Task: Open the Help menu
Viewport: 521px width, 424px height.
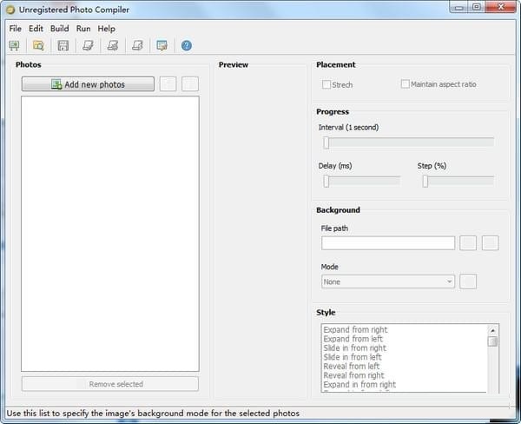Action: [106, 29]
